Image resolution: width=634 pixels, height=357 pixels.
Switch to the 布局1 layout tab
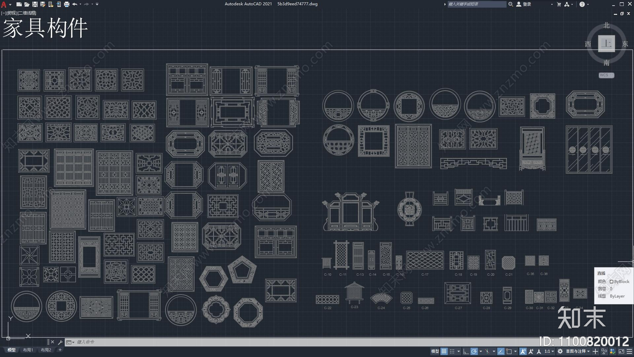[x=28, y=350]
